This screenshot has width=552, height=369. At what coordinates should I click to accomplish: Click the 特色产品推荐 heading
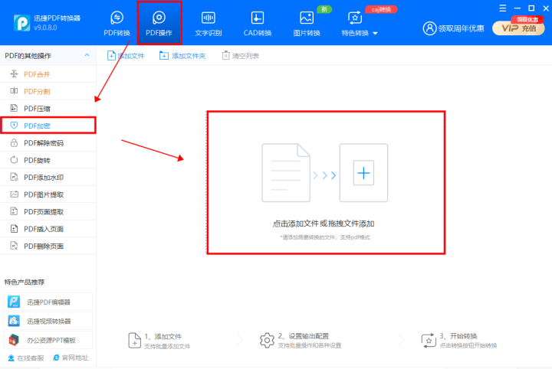point(25,282)
